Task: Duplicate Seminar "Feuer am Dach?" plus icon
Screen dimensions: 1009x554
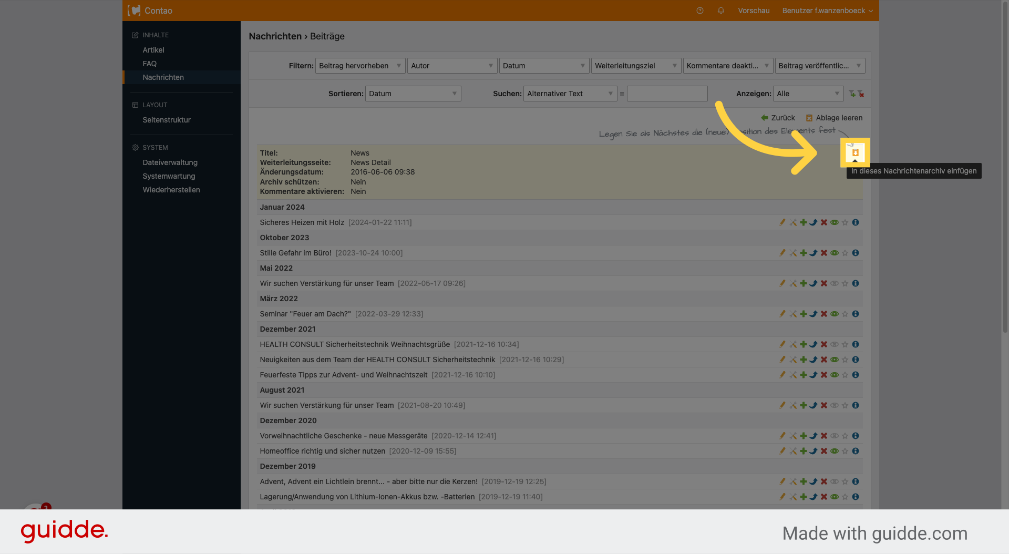Action: click(803, 314)
